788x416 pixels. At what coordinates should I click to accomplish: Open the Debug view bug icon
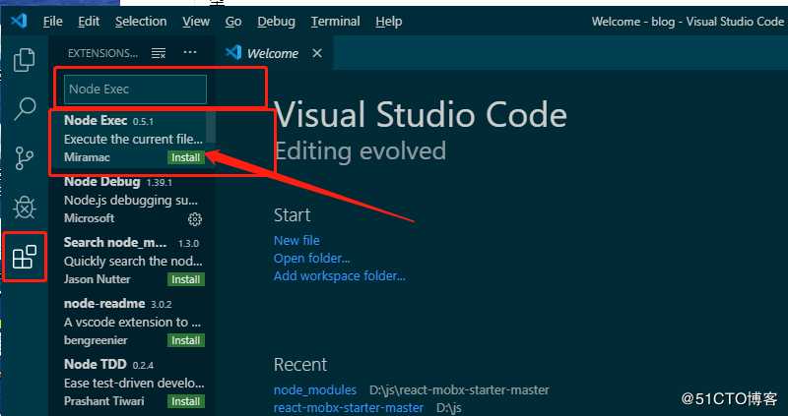point(24,207)
